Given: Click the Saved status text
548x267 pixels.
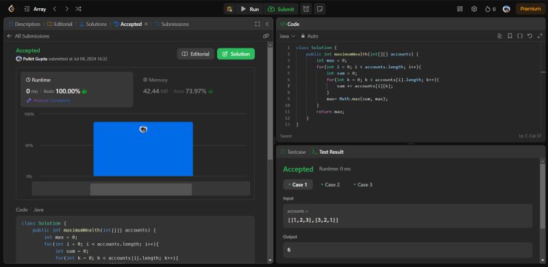Looking at the screenshot, I should click(x=286, y=136).
